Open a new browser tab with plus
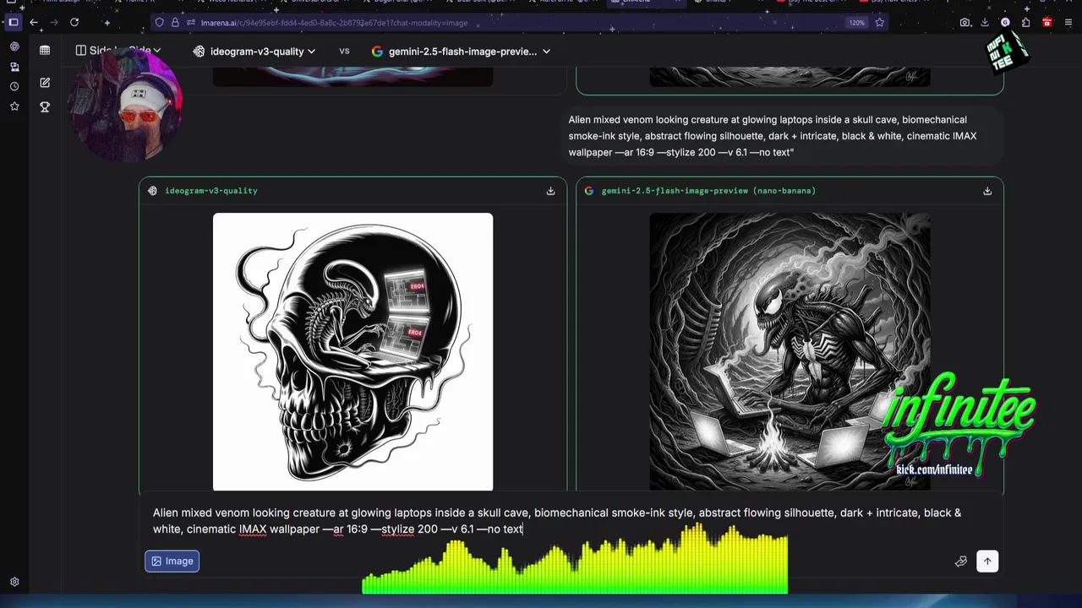 click(x=107, y=23)
